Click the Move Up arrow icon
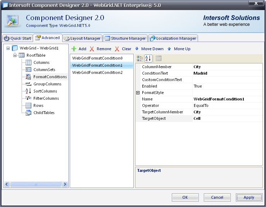 (x=169, y=49)
